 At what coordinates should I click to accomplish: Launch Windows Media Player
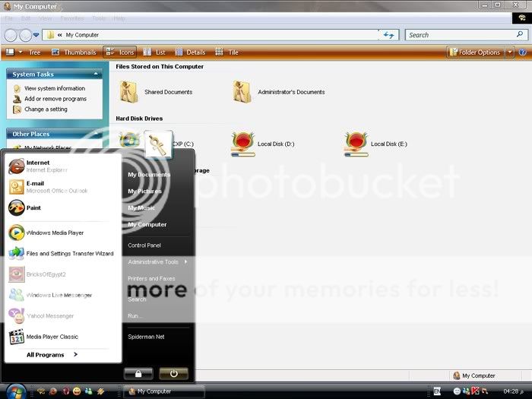coord(46,233)
